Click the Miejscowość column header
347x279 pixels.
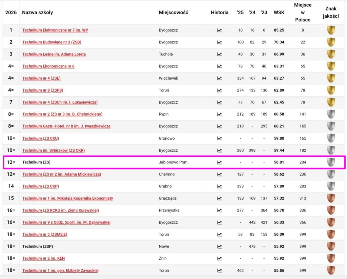[173, 13]
